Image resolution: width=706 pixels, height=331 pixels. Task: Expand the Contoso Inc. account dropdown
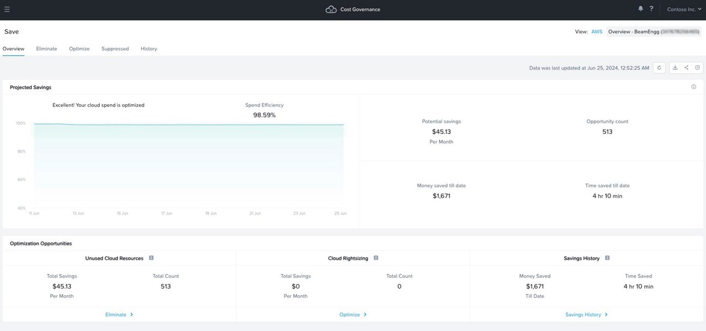pos(683,9)
